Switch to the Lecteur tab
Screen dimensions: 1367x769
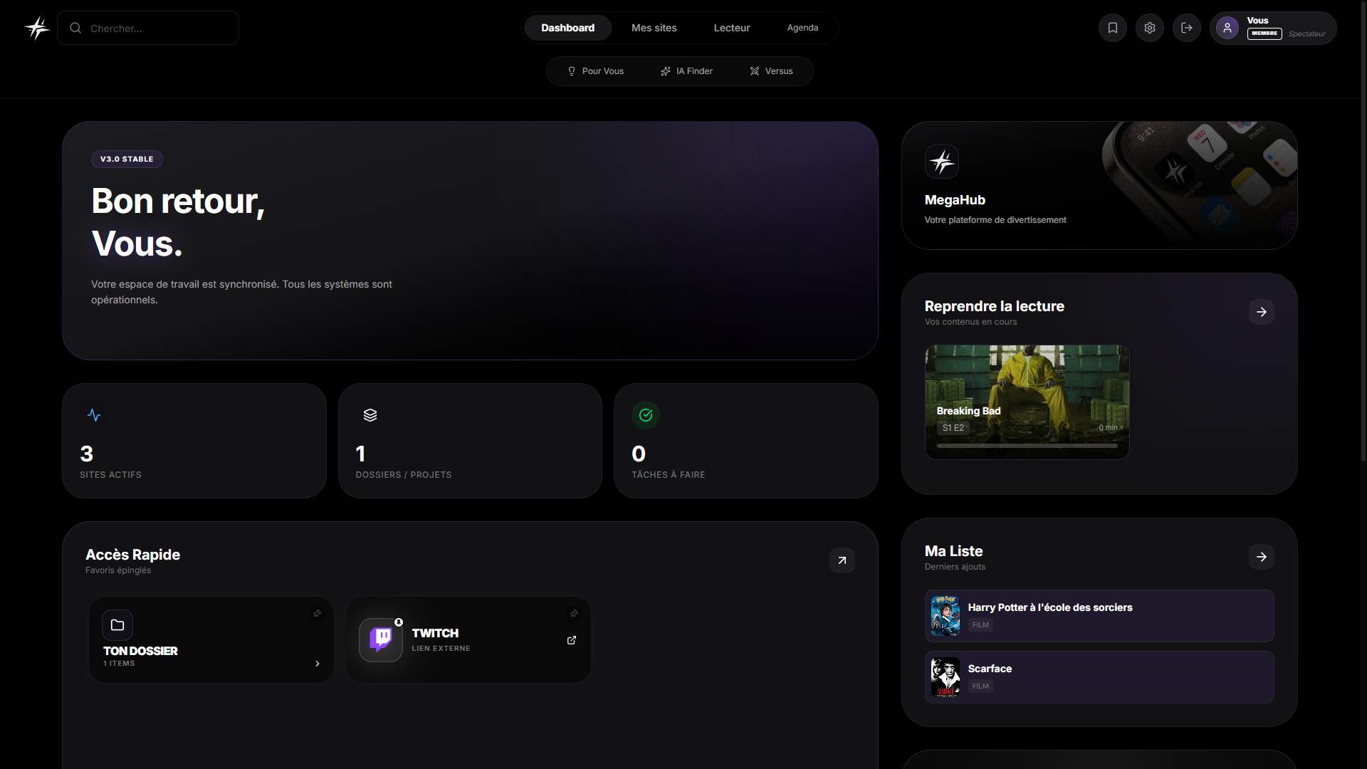732,28
